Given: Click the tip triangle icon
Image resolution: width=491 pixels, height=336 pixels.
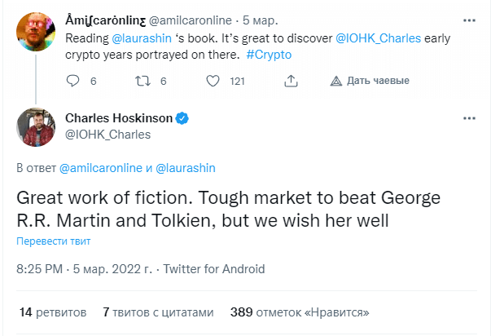Looking at the screenshot, I should click(336, 81).
